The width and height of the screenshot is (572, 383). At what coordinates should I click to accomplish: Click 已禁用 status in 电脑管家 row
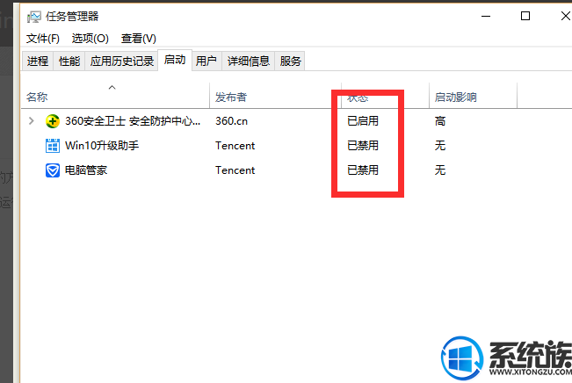point(363,170)
